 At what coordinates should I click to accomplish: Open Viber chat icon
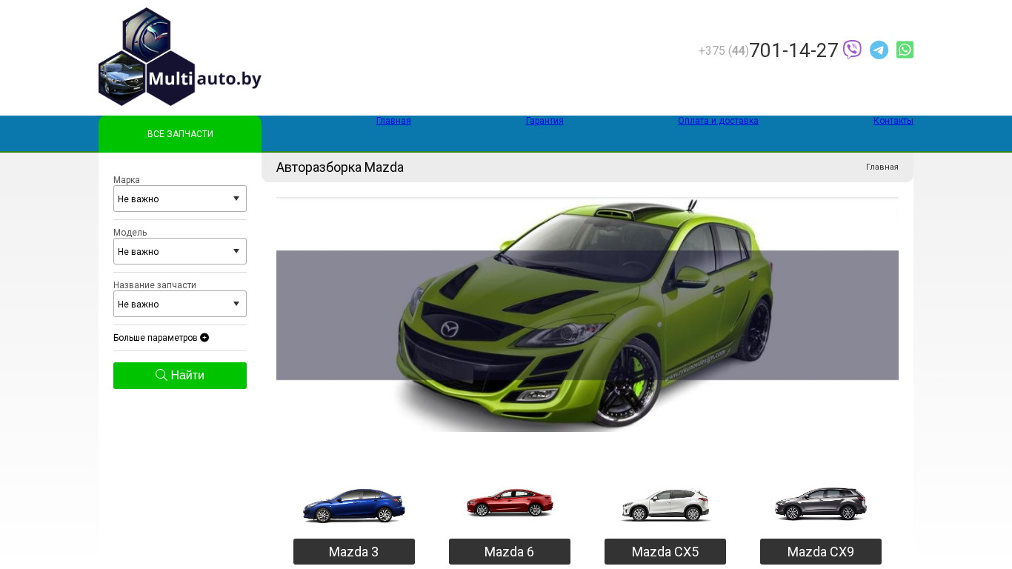click(852, 50)
